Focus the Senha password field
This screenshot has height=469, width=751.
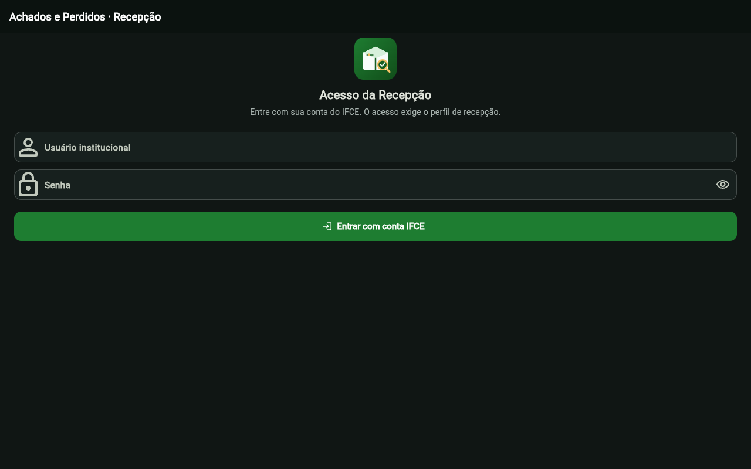point(375,185)
